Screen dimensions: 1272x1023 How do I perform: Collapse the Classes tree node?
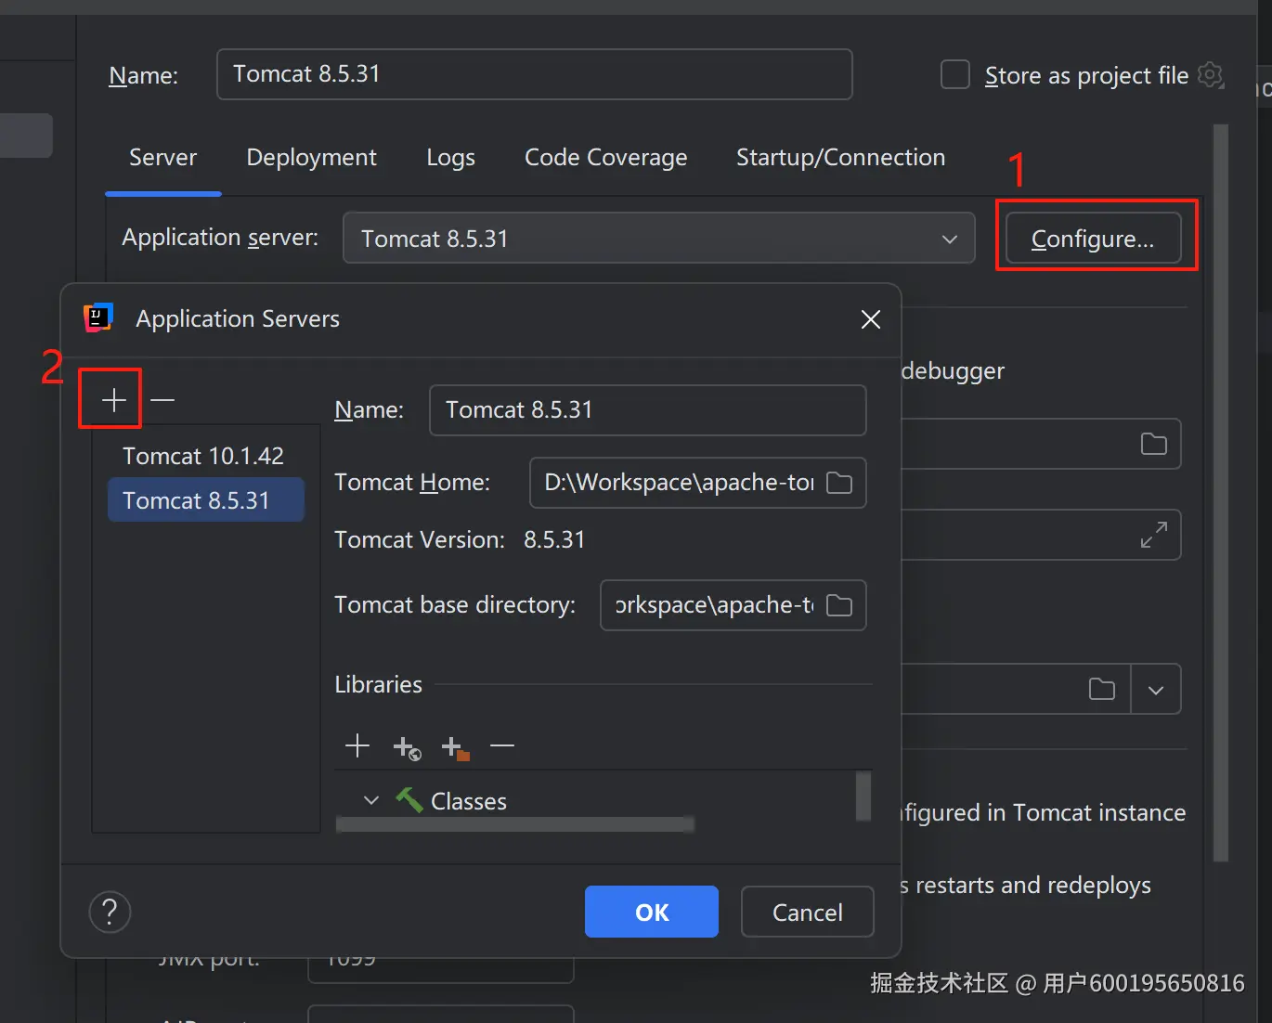click(x=371, y=800)
